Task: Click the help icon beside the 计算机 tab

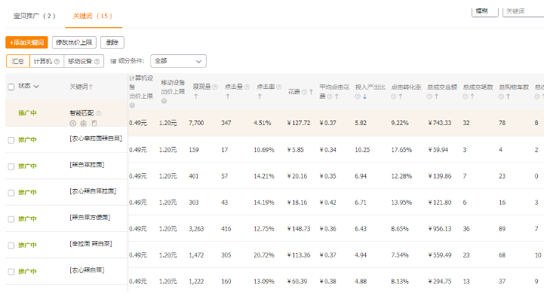Action: pyautogui.click(x=57, y=62)
